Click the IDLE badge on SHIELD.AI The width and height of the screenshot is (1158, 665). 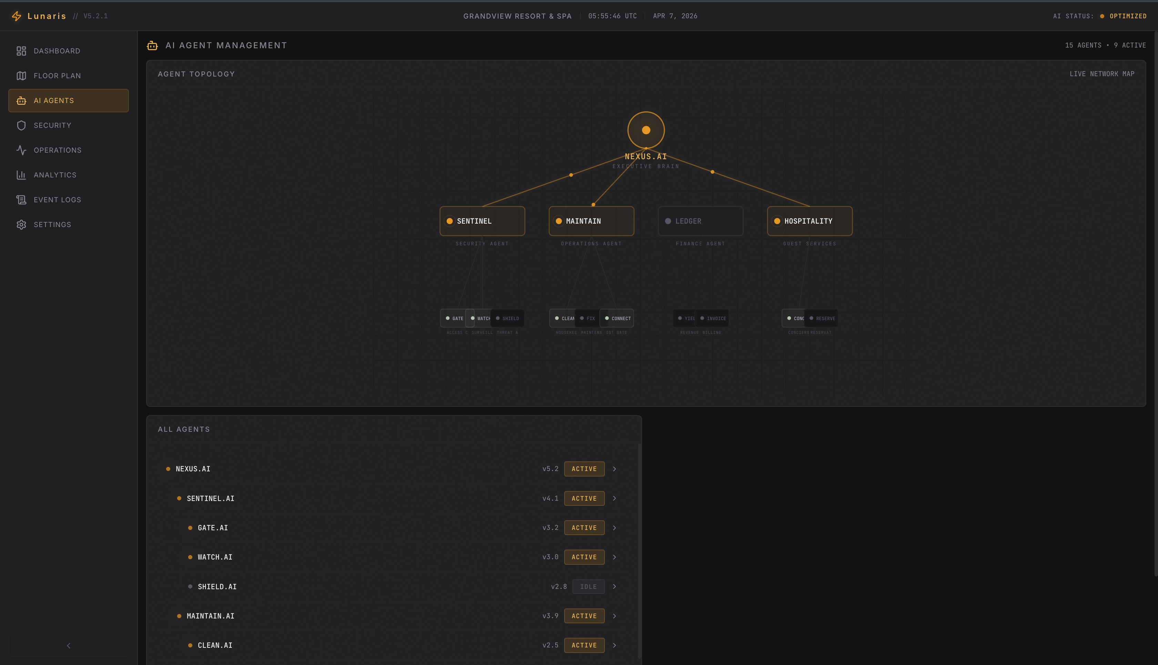588,586
